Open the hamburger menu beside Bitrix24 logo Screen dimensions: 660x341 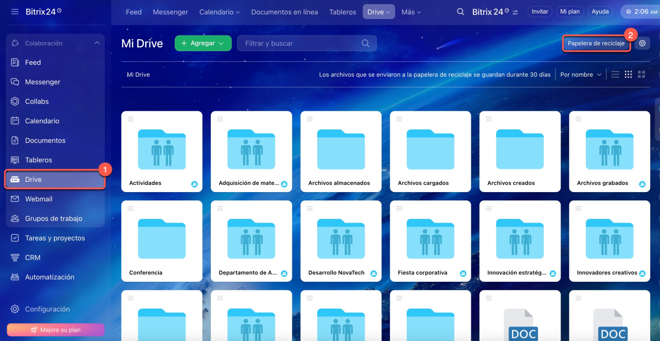[x=14, y=11]
